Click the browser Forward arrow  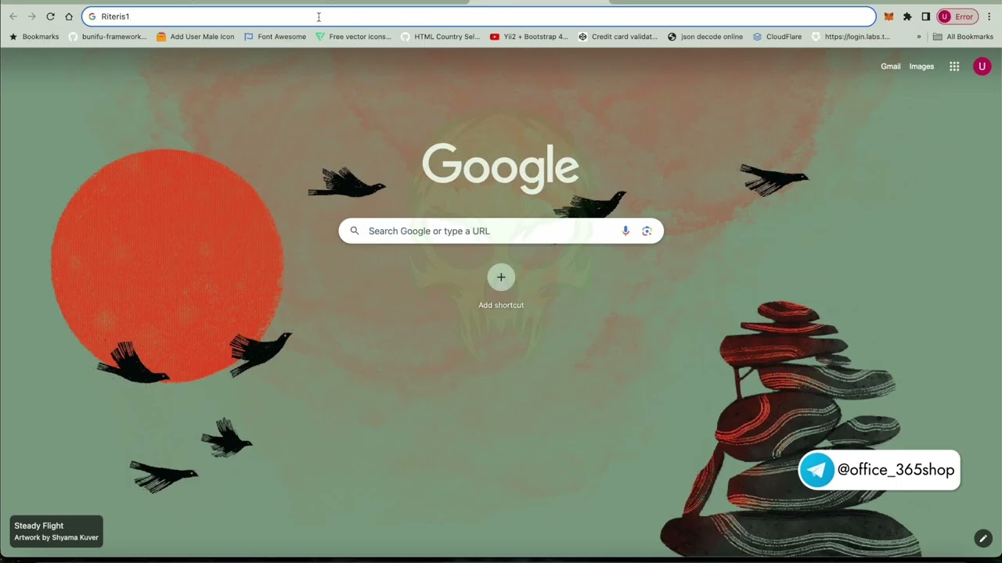(x=32, y=16)
